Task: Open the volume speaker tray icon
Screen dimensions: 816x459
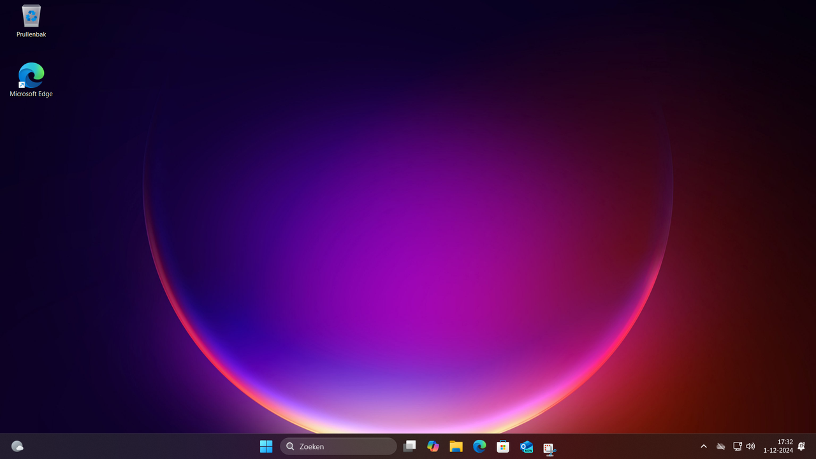Action: click(x=750, y=446)
